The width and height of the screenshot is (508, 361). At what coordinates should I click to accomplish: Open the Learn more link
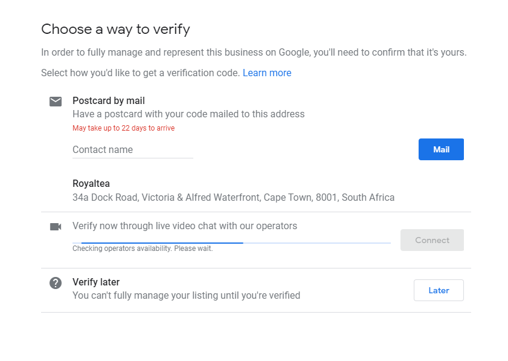point(267,73)
